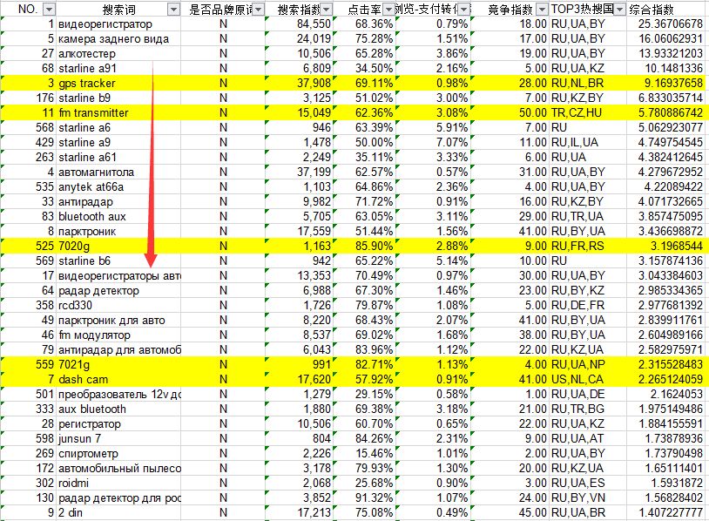Select the cell 'aux bluetooth'
This screenshot has width=709, height=521.
pyautogui.click(x=118, y=409)
